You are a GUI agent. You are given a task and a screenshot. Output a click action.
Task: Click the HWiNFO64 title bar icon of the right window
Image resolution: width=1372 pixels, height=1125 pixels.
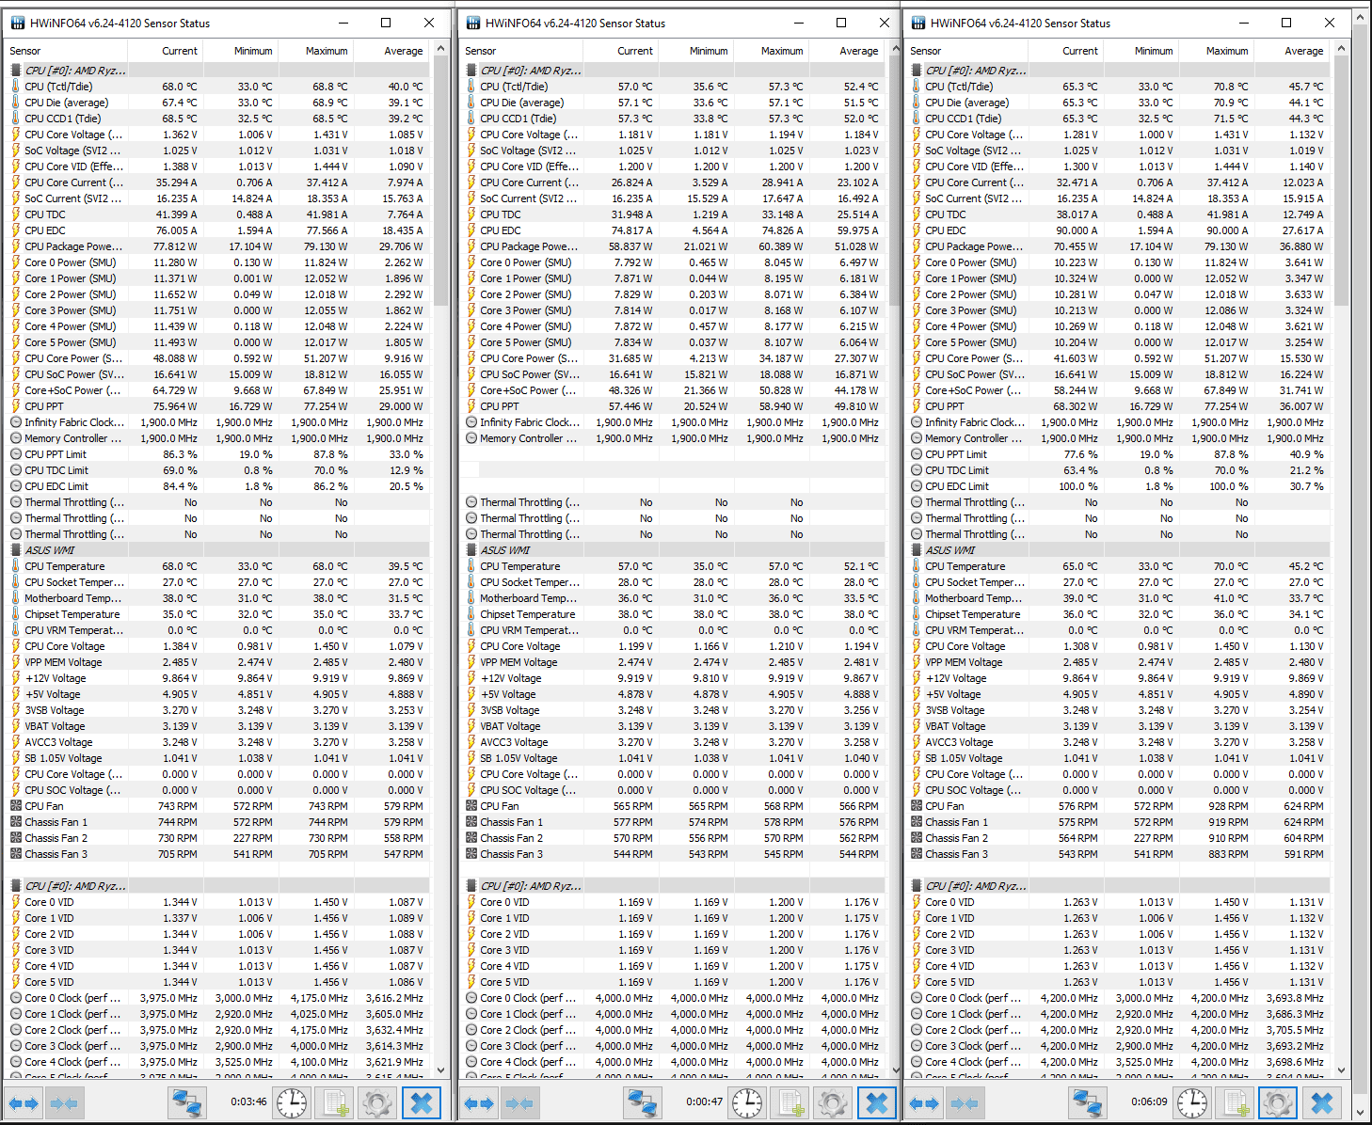(917, 23)
